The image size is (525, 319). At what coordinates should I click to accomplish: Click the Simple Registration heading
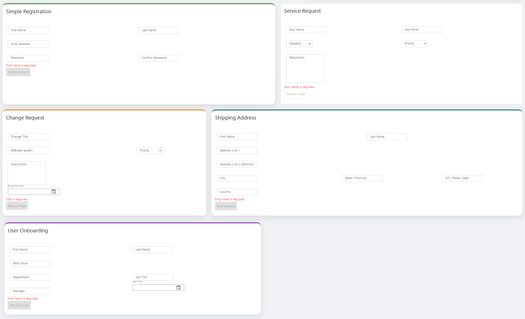(x=29, y=11)
